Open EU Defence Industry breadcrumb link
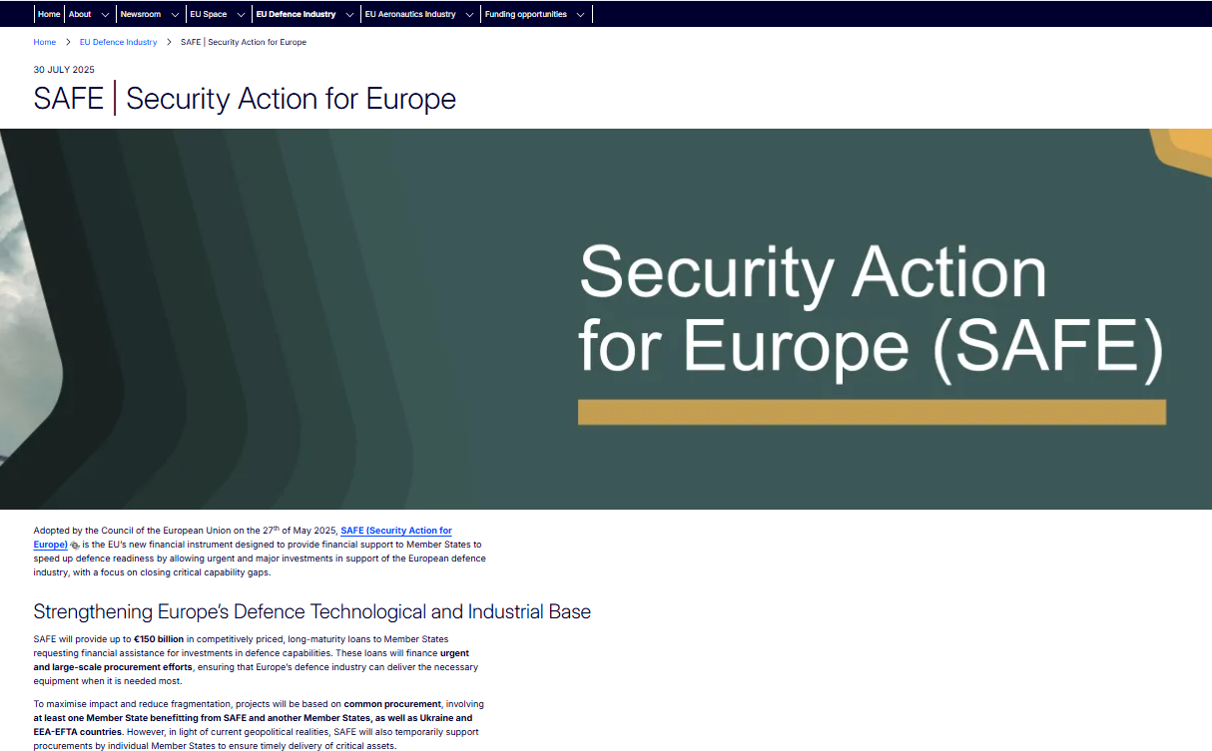 coord(118,42)
